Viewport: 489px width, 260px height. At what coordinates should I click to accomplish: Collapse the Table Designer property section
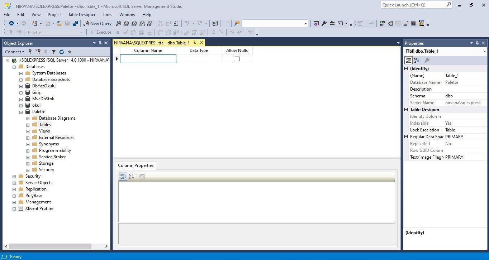[406, 110]
